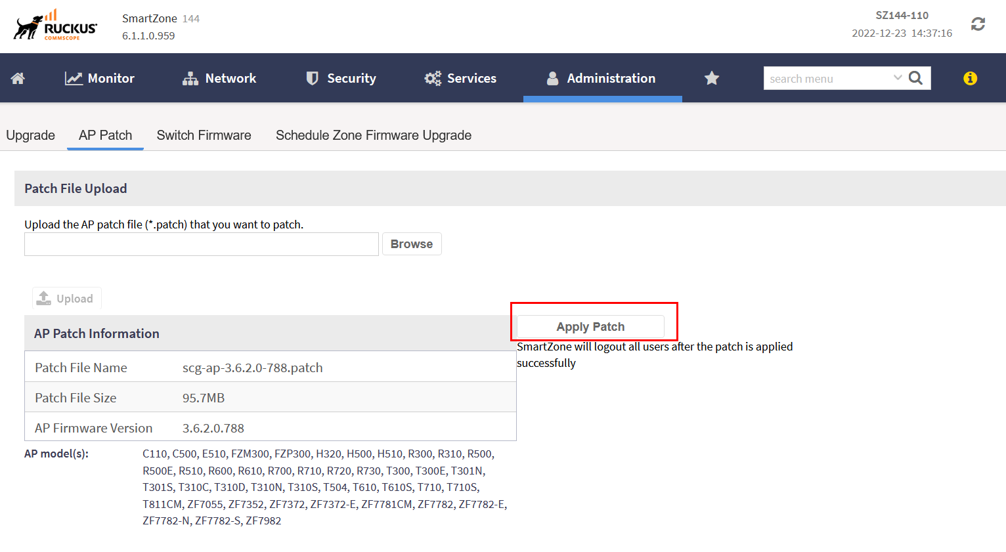The image size is (1006, 552).
Task: Click the 6.1.1.0.959 version number
Action: tap(148, 35)
